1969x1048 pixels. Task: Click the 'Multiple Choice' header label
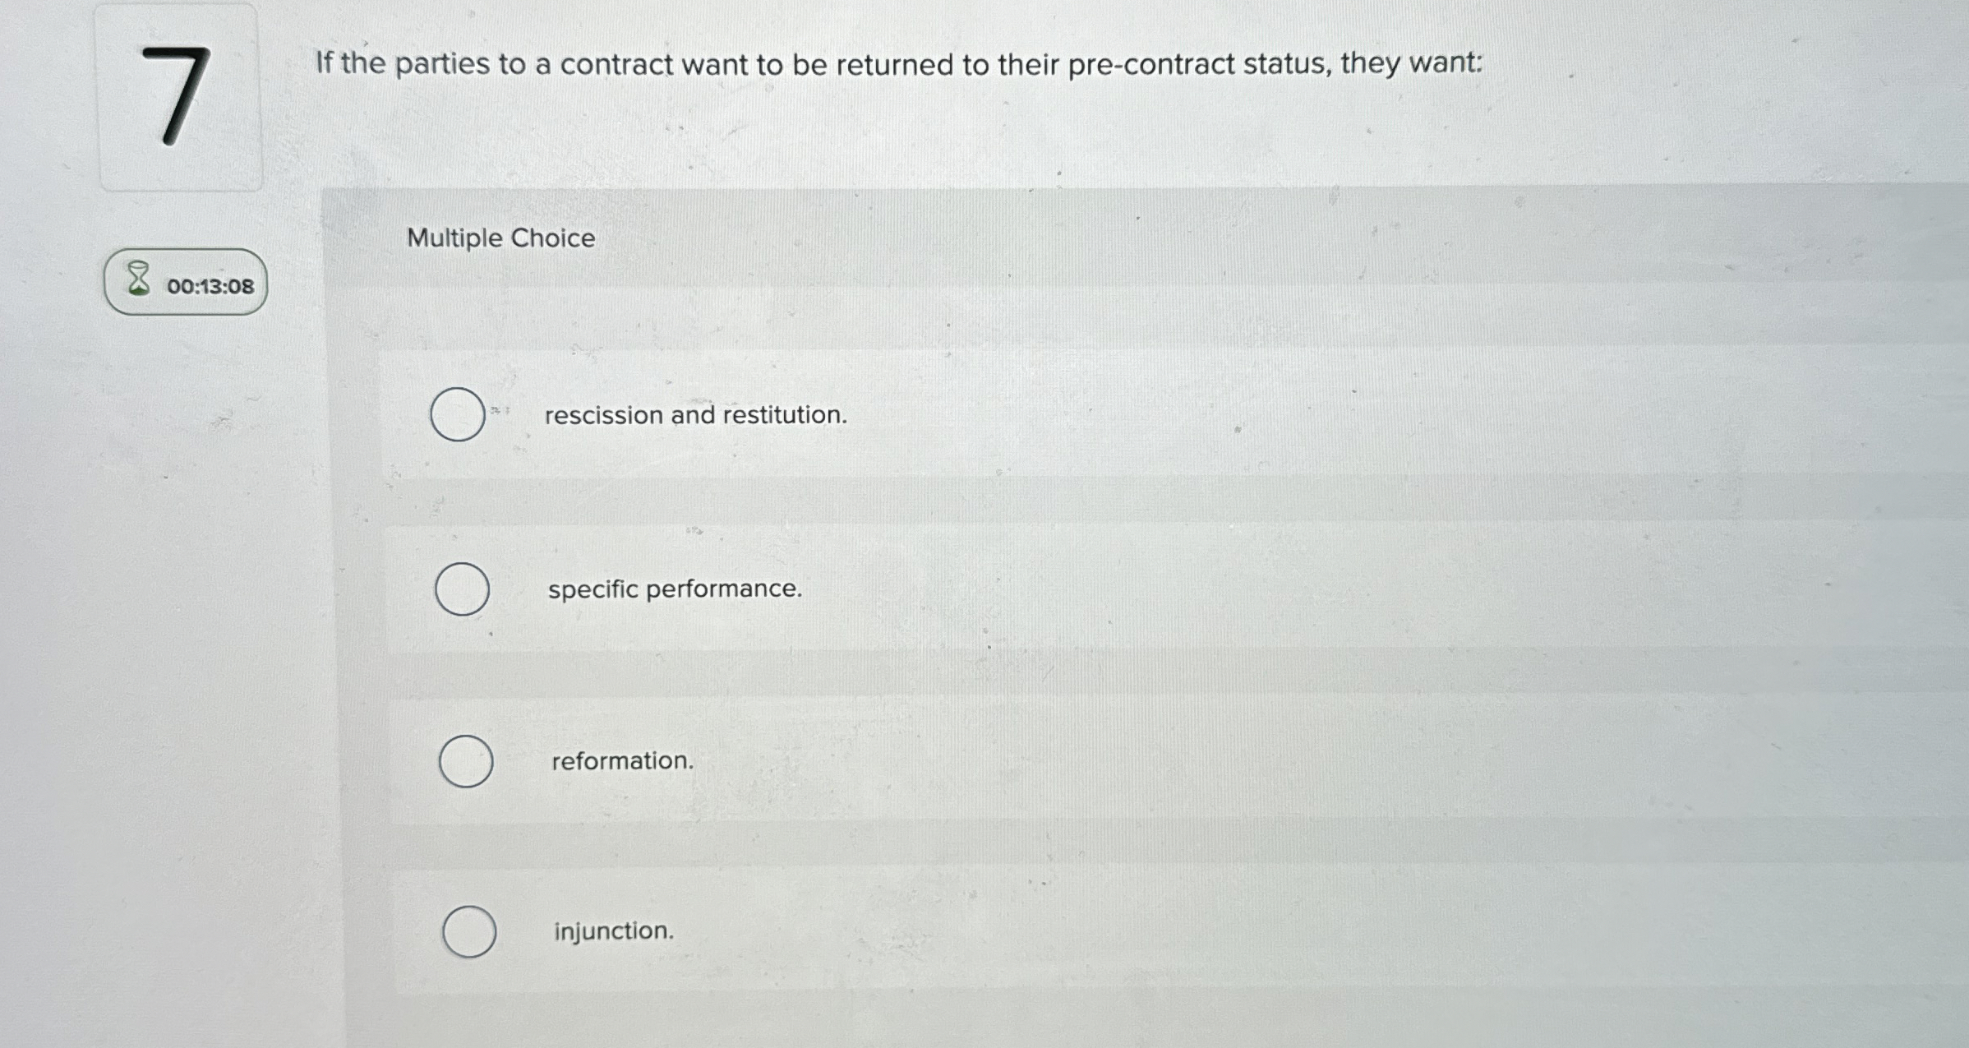pos(500,238)
